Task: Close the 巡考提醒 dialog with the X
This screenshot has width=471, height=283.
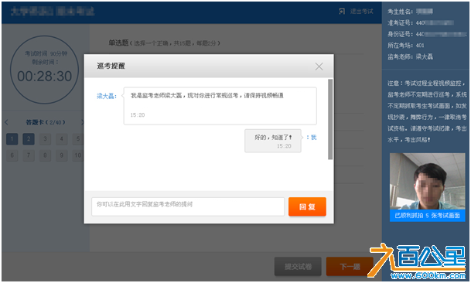Action: [x=319, y=66]
